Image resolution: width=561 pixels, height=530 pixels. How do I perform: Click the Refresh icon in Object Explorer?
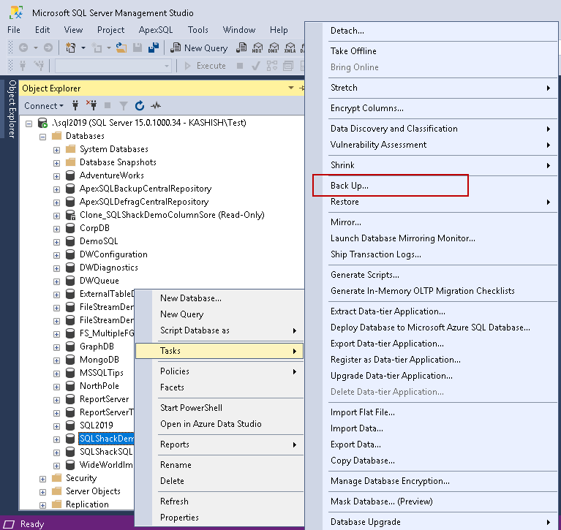[140, 105]
